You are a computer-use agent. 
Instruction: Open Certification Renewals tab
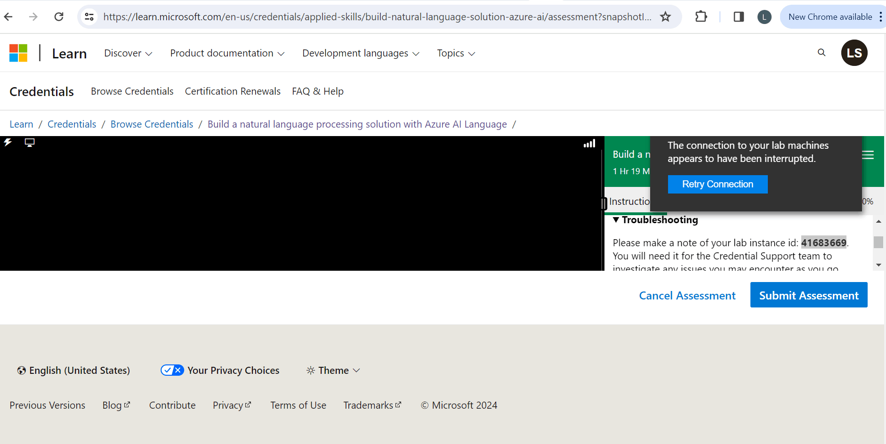click(233, 91)
